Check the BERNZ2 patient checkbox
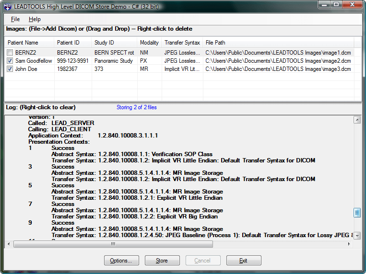Screen dimensions: 366x274 10,53
